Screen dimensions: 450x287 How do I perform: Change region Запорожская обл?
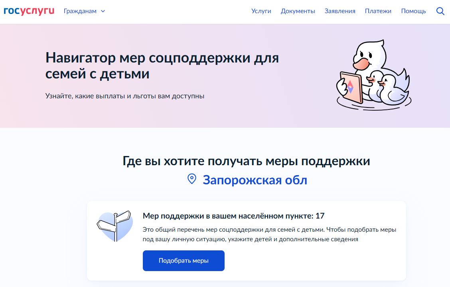pyautogui.click(x=255, y=180)
